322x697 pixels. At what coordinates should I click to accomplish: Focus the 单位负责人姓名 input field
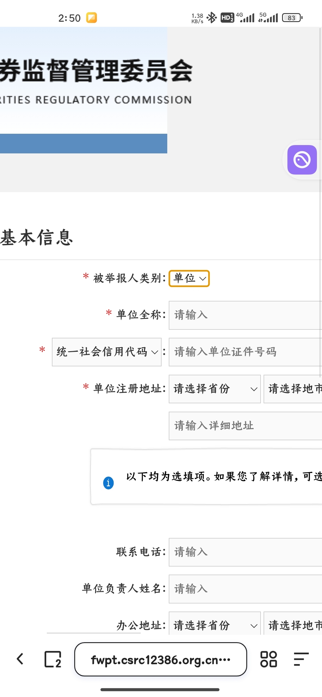(245, 589)
